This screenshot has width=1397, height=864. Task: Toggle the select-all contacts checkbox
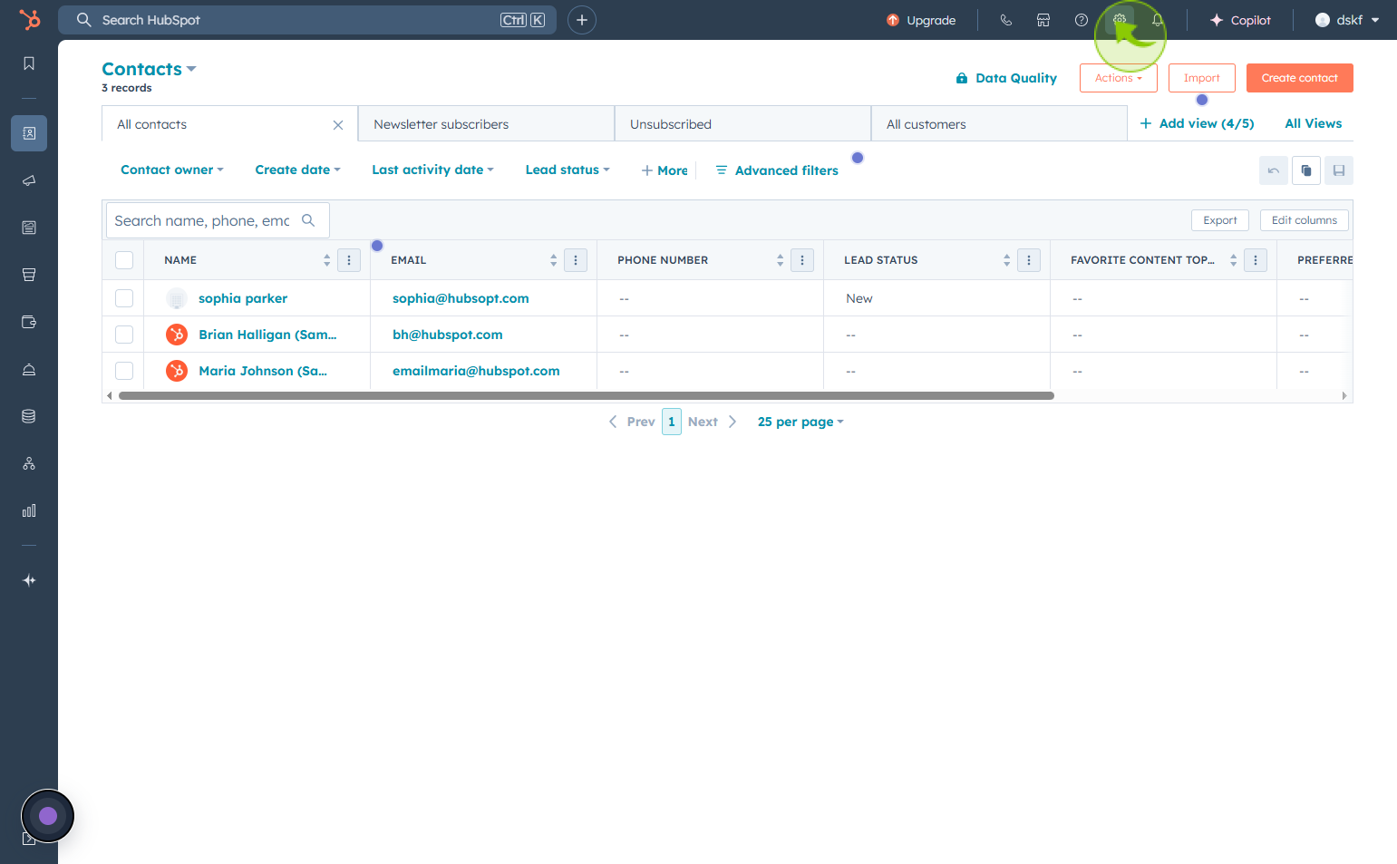pos(124,260)
